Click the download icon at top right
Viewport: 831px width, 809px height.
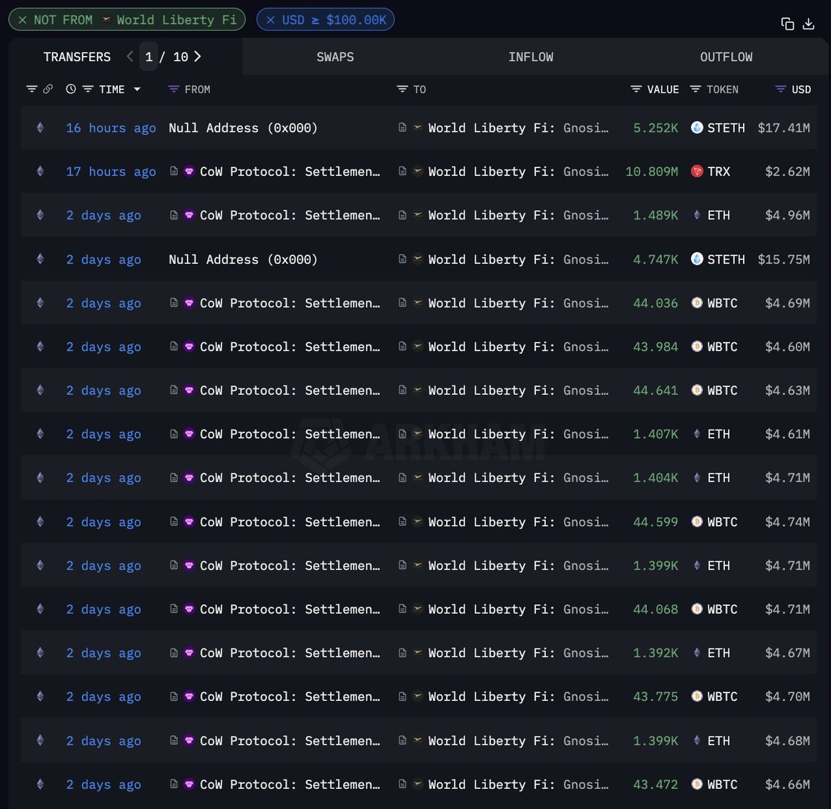tap(808, 24)
